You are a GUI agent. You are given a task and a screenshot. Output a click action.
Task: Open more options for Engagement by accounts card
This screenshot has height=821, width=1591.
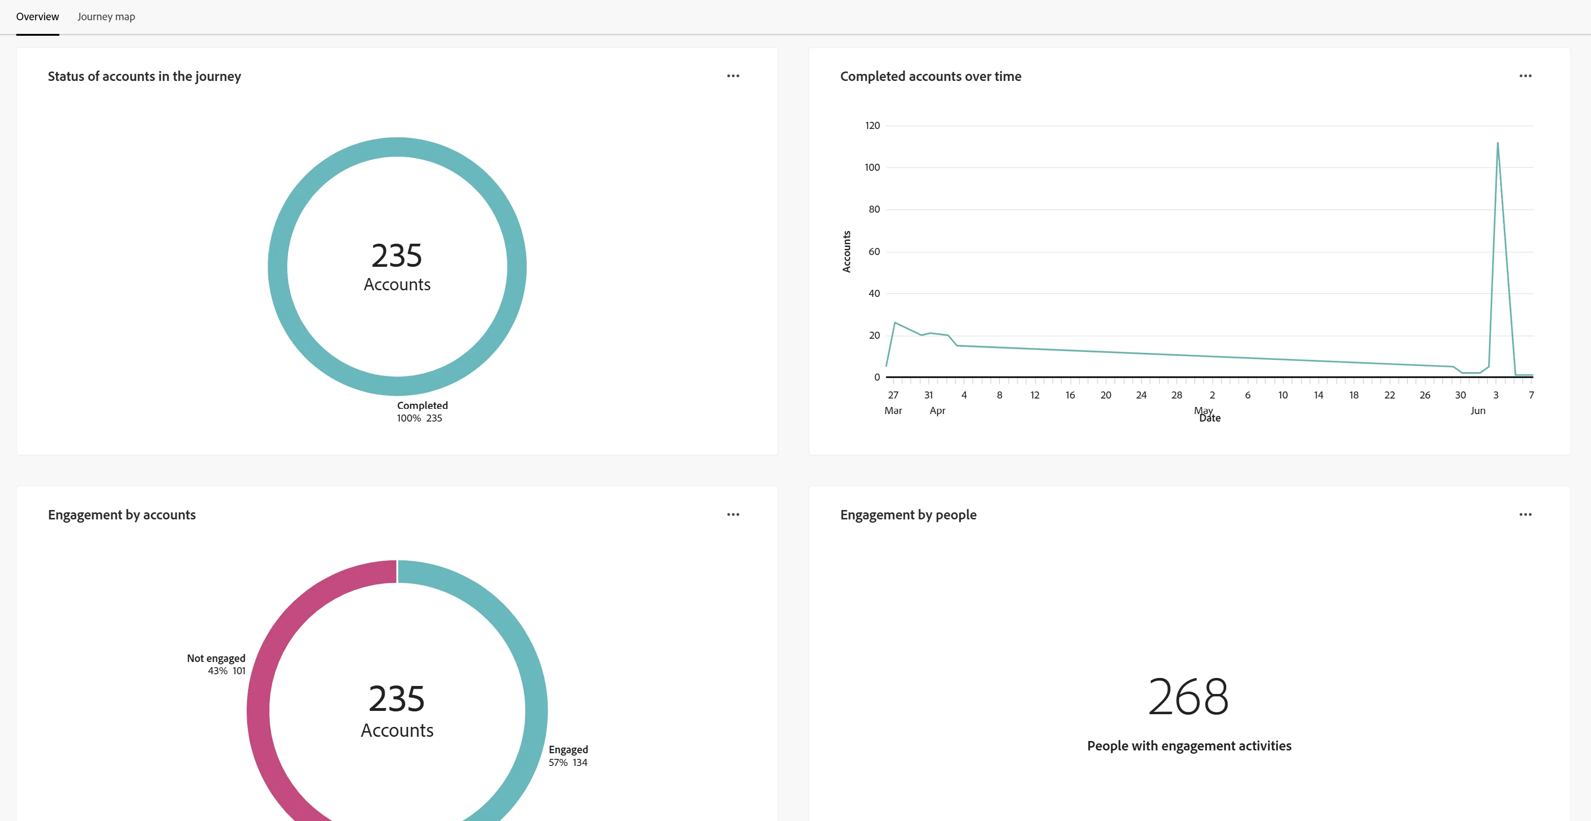[733, 514]
